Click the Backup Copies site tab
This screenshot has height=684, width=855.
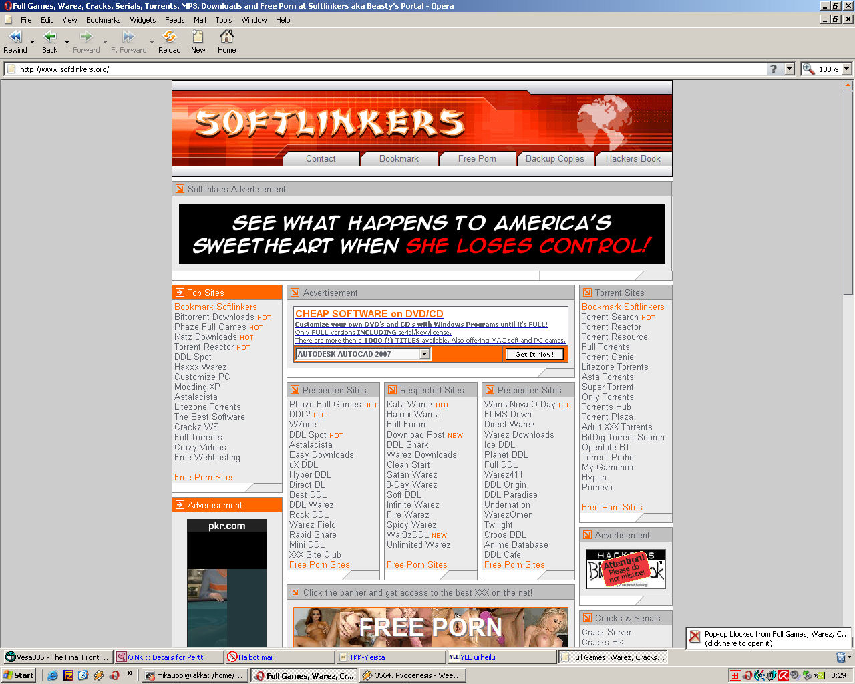point(554,158)
